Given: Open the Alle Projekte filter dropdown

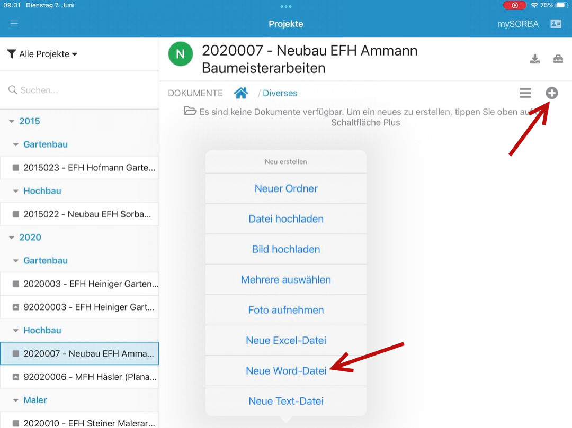Looking at the screenshot, I should [42, 54].
